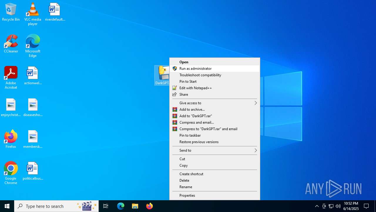Viewport: 376px width, 212px height.
Task: Open the notification center
Action: coord(366,206)
